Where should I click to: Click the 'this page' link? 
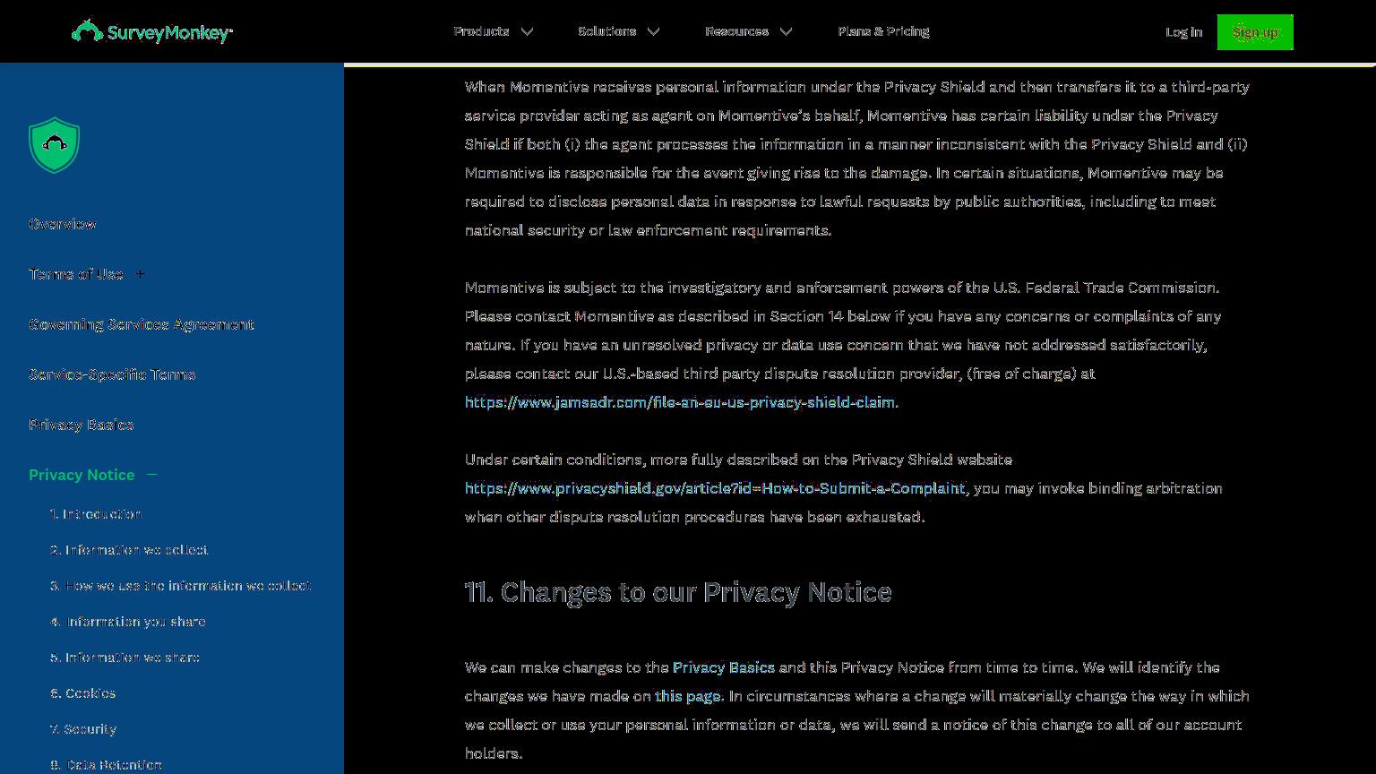(688, 696)
